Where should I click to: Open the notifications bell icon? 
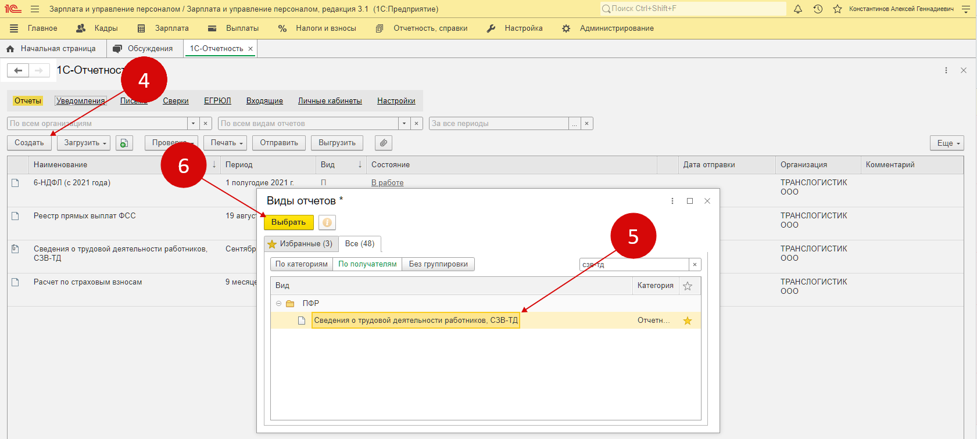tap(798, 9)
